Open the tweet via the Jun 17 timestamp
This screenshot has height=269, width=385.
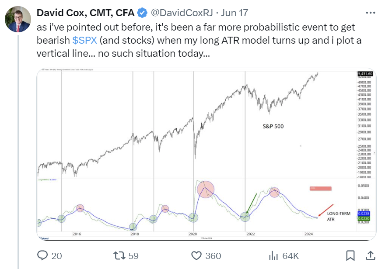tap(234, 13)
